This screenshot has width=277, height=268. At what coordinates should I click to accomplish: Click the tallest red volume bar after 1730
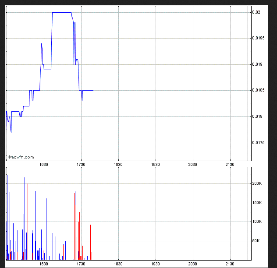click(90, 241)
